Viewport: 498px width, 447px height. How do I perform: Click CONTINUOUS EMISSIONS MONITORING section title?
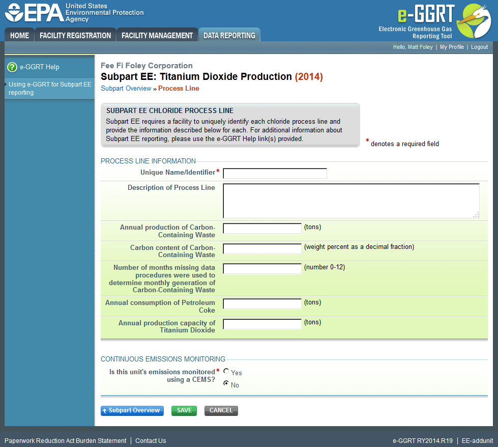163,359
